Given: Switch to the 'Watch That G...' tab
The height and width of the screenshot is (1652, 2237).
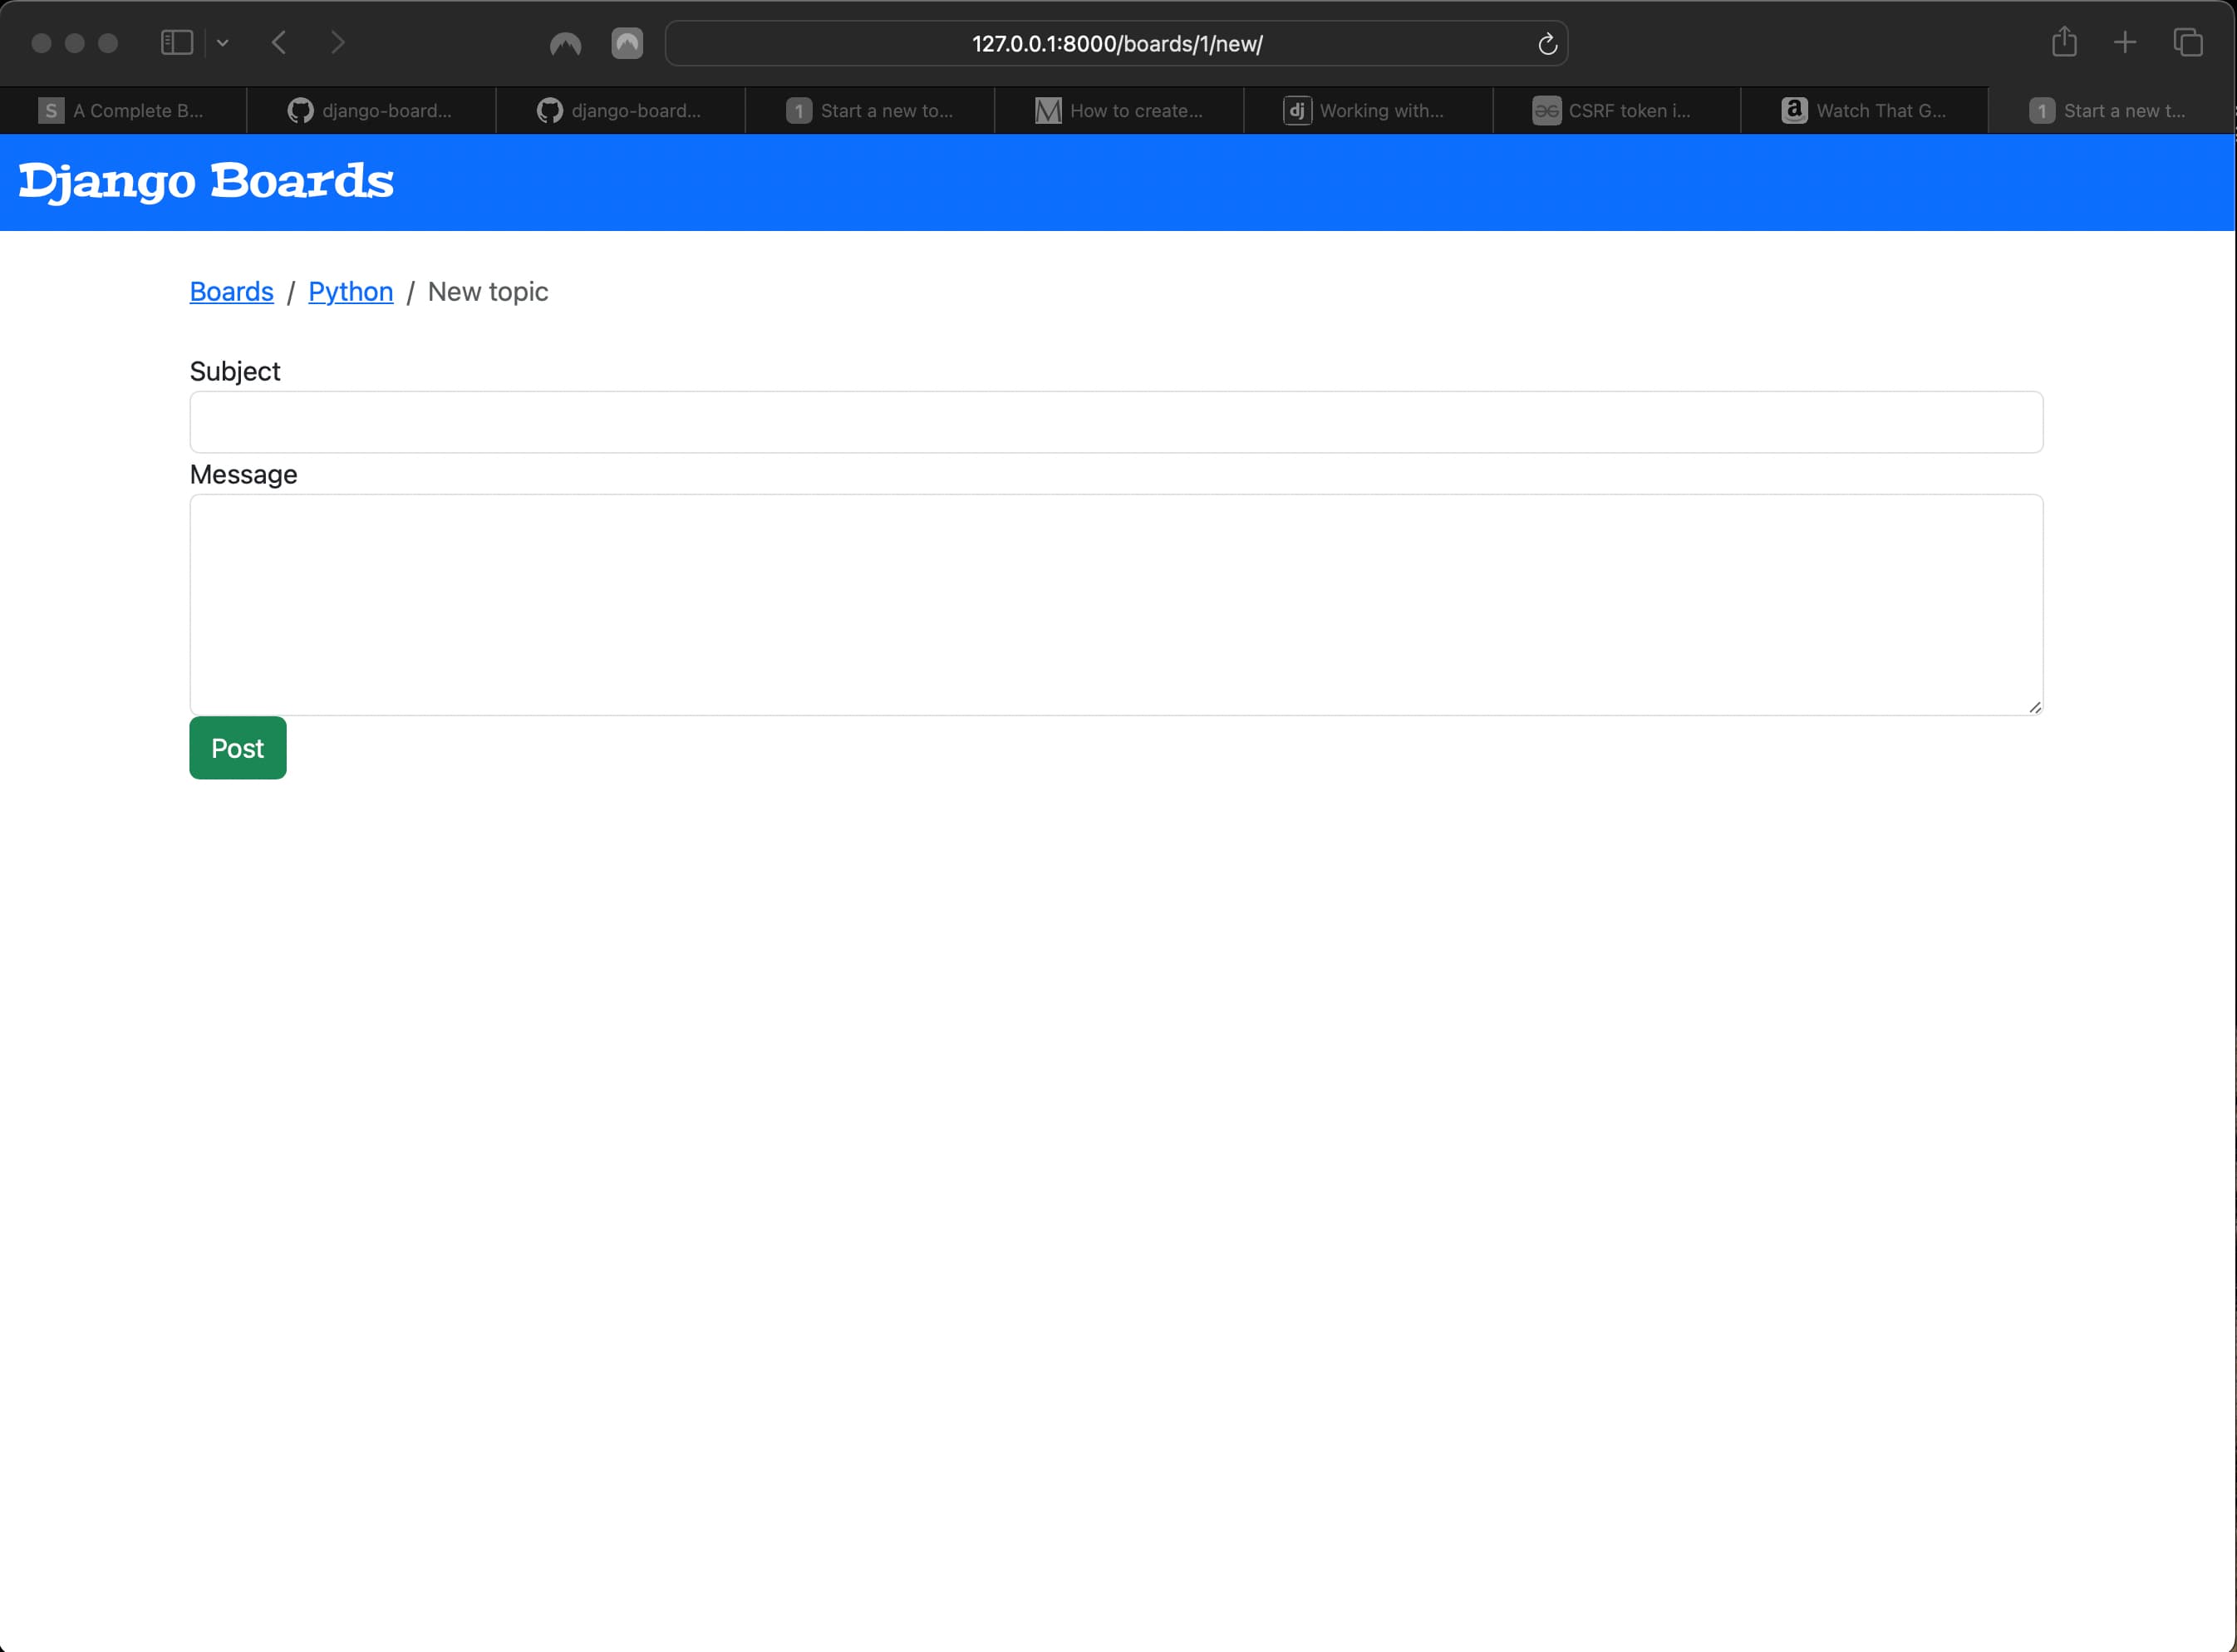Looking at the screenshot, I should click(1865, 111).
